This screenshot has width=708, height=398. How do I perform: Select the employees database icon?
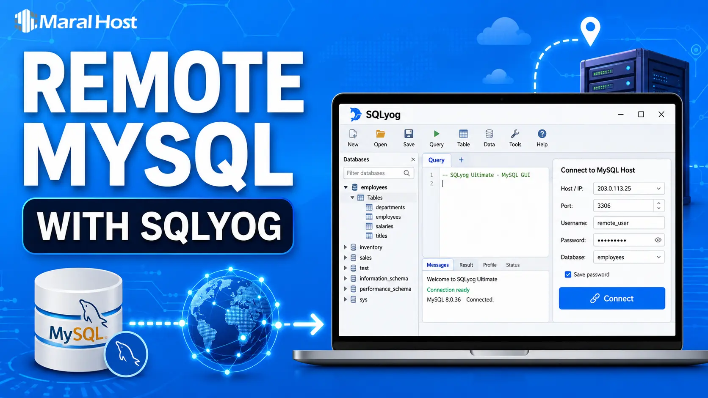click(355, 187)
